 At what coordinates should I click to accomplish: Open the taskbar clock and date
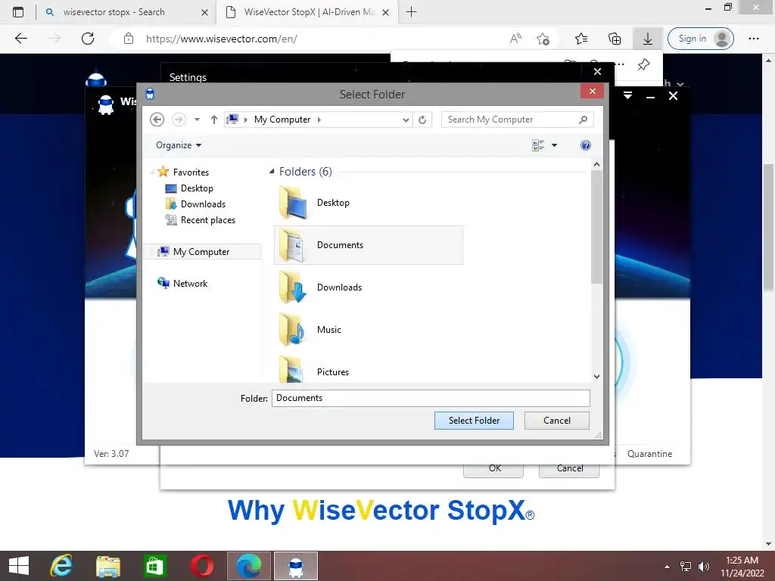pyautogui.click(x=742, y=567)
